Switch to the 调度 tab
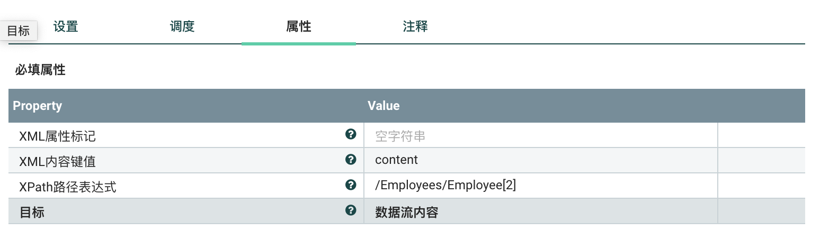 (182, 26)
